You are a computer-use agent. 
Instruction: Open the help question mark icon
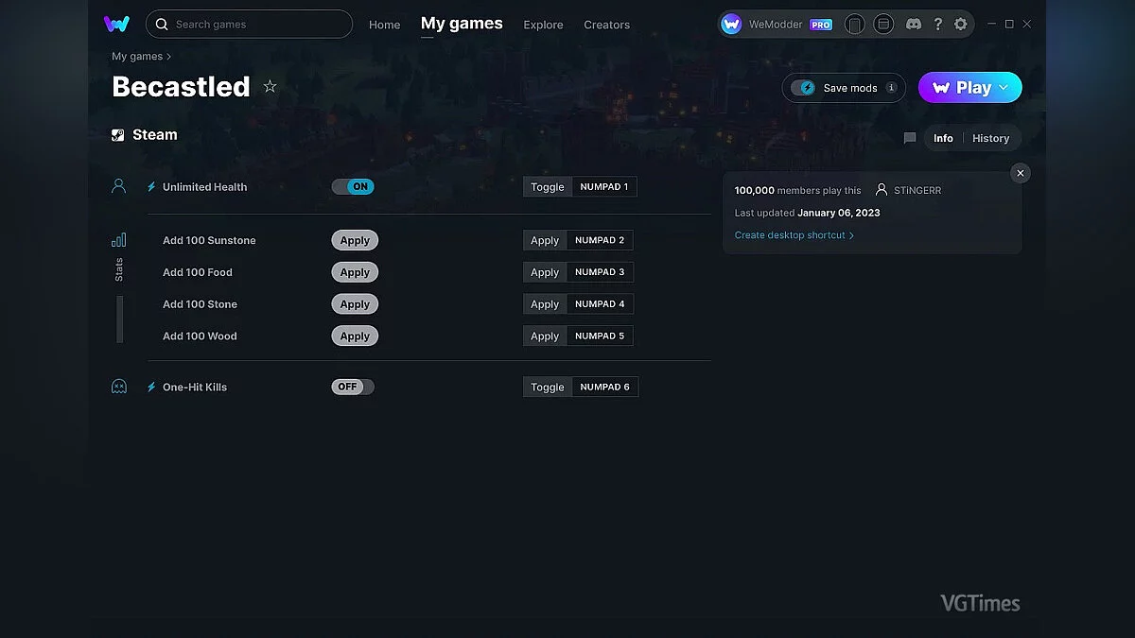tap(937, 24)
